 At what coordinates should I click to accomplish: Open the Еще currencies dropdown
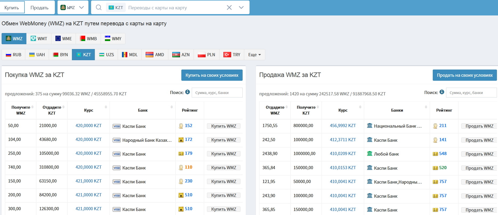tap(255, 55)
